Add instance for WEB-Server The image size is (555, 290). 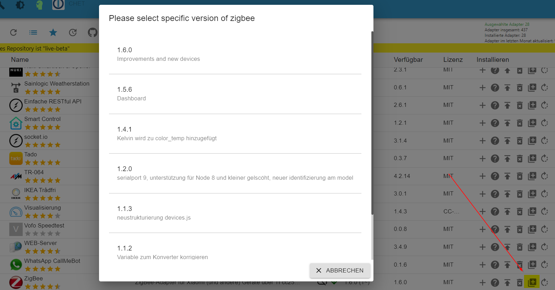pyautogui.click(x=482, y=247)
